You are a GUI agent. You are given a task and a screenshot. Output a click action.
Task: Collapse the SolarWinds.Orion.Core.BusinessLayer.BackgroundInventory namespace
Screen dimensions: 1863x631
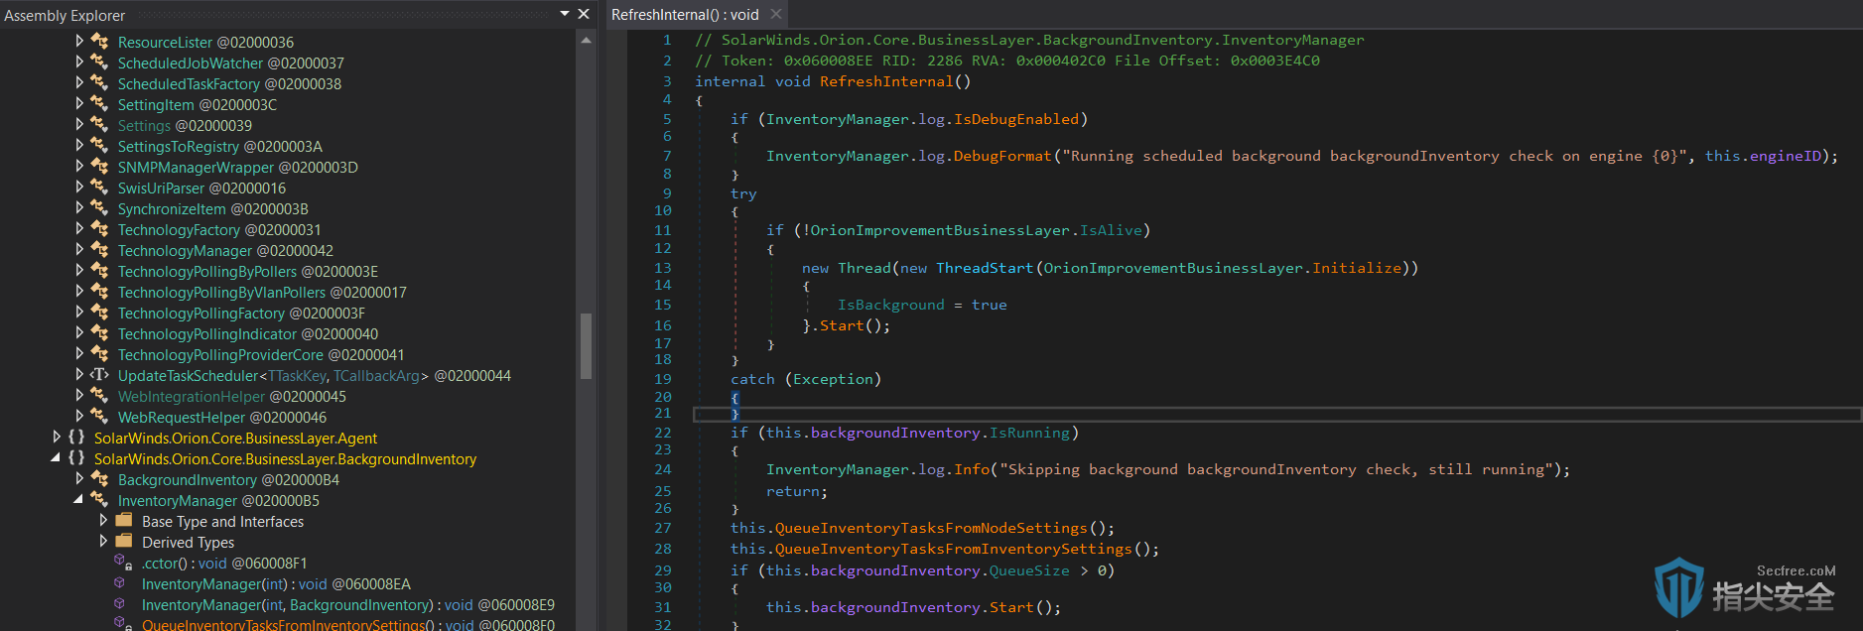[56, 458]
